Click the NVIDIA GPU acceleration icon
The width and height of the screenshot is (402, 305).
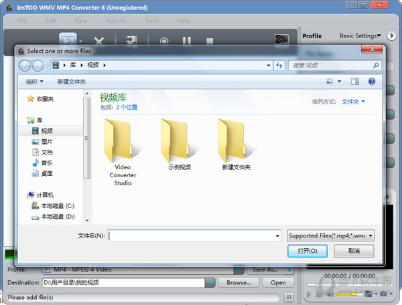coord(281,39)
